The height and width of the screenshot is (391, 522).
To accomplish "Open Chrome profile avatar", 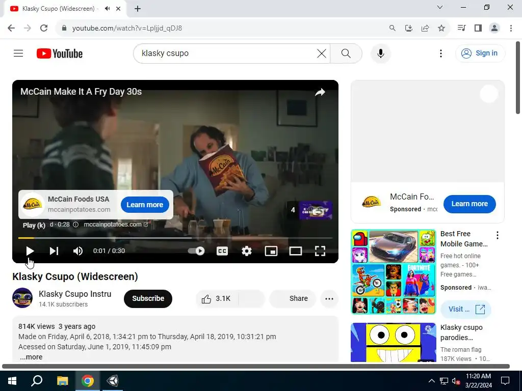I will pos(494,29).
